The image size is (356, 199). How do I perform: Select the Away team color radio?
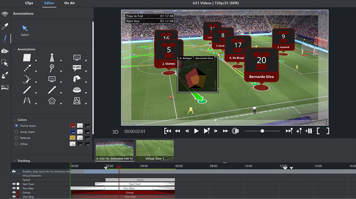(x=16, y=132)
